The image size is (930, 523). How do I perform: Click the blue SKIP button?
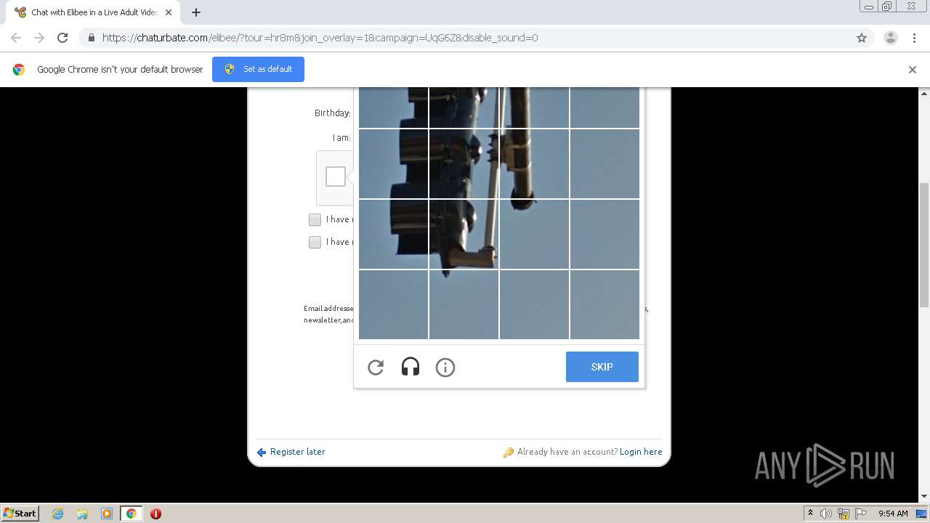click(x=602, y=367)
